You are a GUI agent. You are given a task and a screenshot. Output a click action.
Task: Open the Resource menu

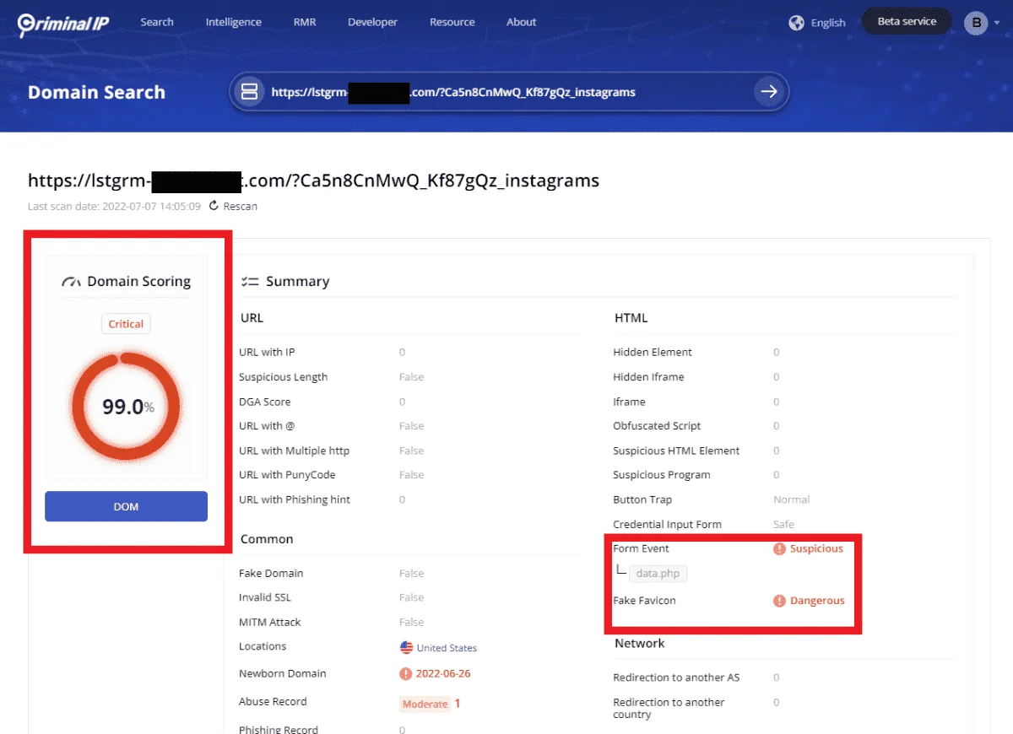pos(452,22)
